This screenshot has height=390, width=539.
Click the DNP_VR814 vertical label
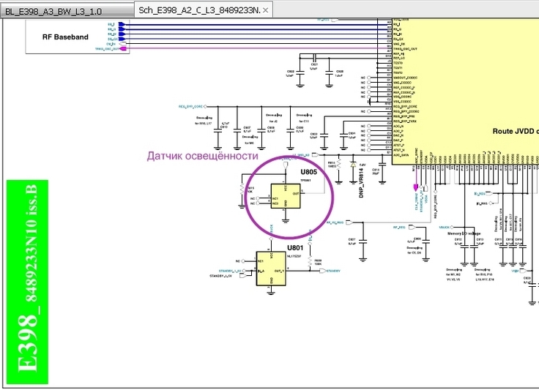click(x=361, y=183)
